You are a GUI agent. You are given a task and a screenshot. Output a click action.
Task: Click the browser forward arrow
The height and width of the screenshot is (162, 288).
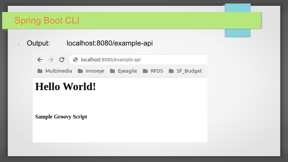(51, 60)
